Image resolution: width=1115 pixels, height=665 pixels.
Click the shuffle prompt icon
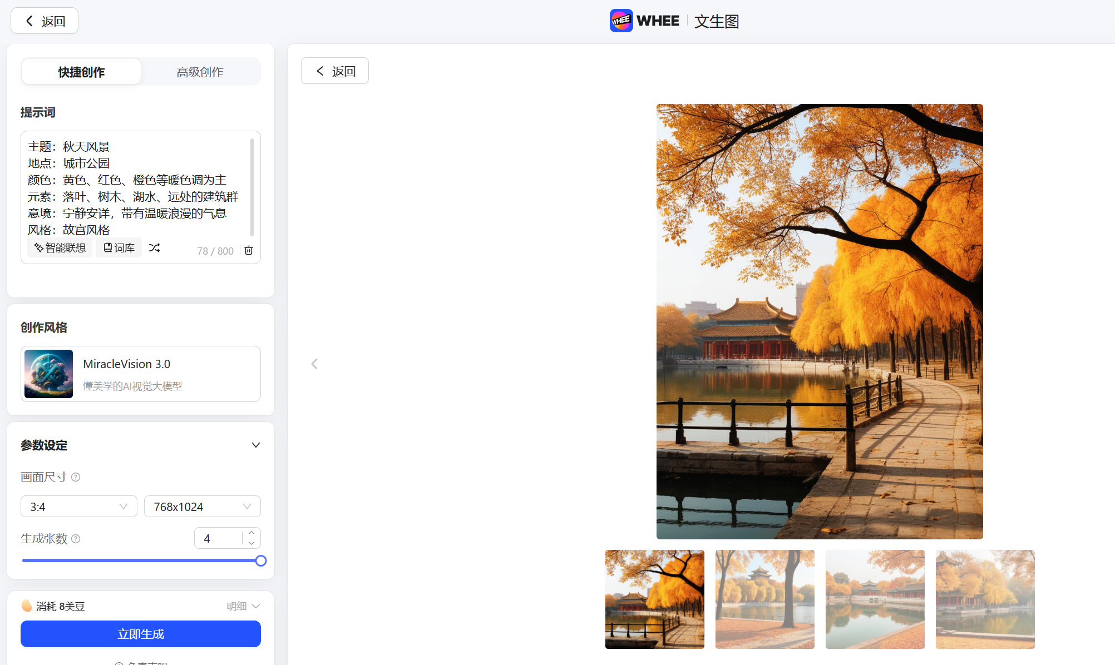(x=155, y=247)
